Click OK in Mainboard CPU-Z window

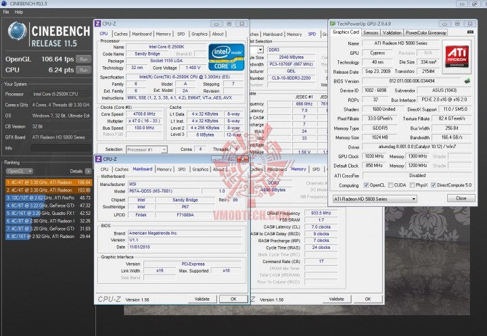click(x=233, y=299)
